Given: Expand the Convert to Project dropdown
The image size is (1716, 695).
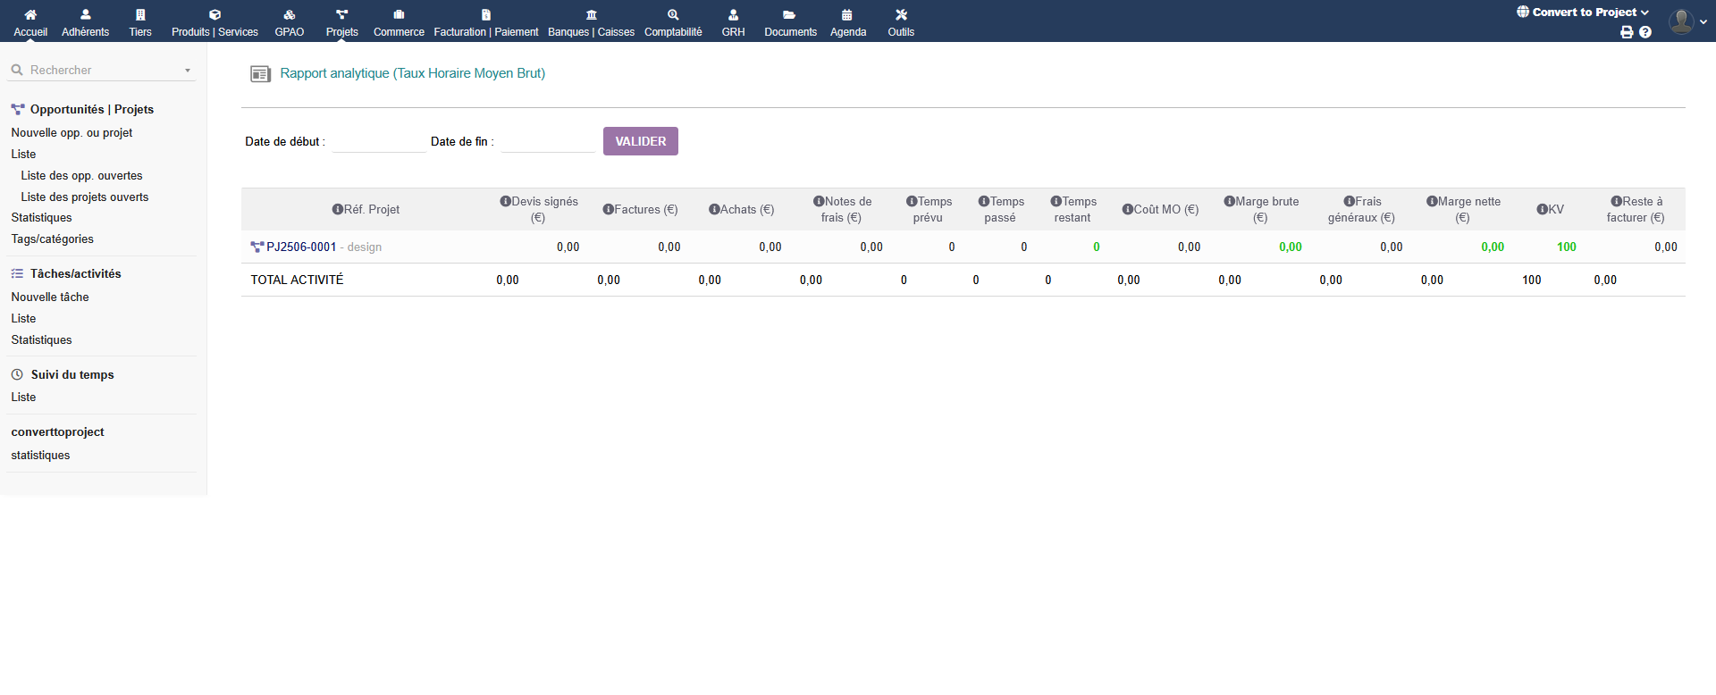Looking at the screenshot, I should pos(1582,13).
